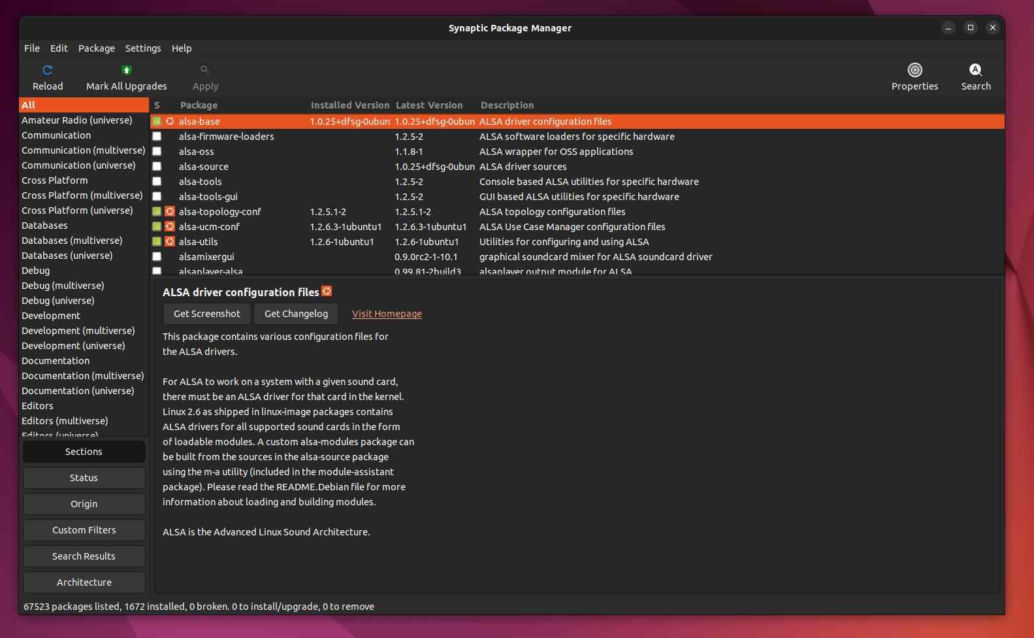Switch the filter view to Sections
This screenshot has height=638, width=1034.
(84, 452)
